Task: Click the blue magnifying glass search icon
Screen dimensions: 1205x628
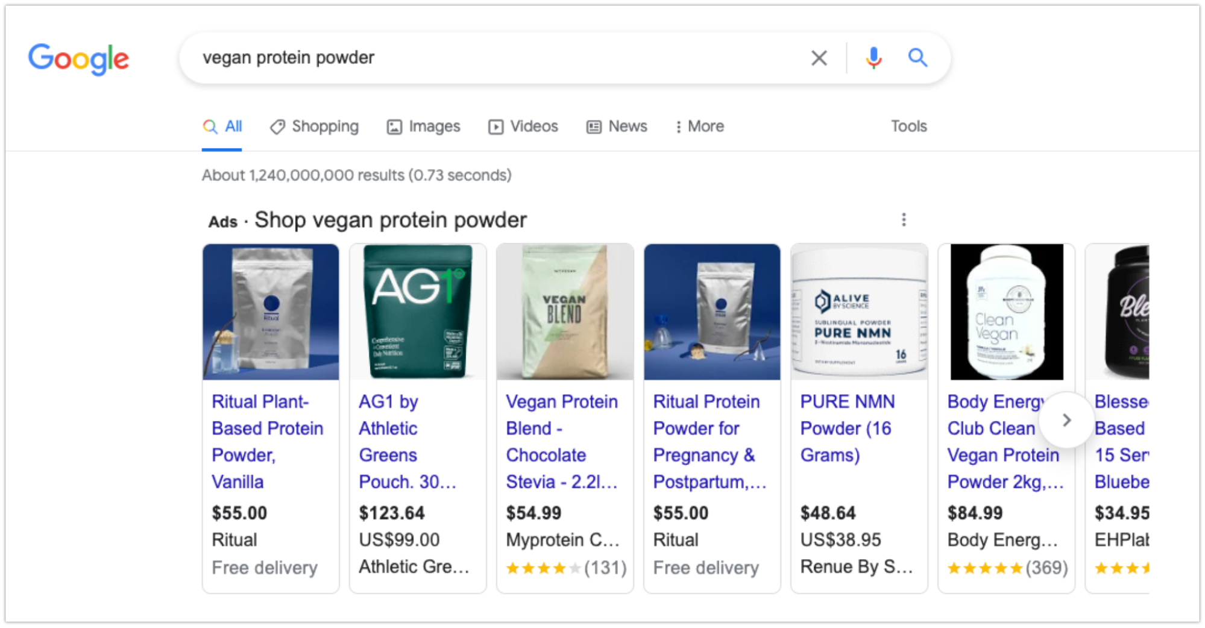Action: click(917, 58)
